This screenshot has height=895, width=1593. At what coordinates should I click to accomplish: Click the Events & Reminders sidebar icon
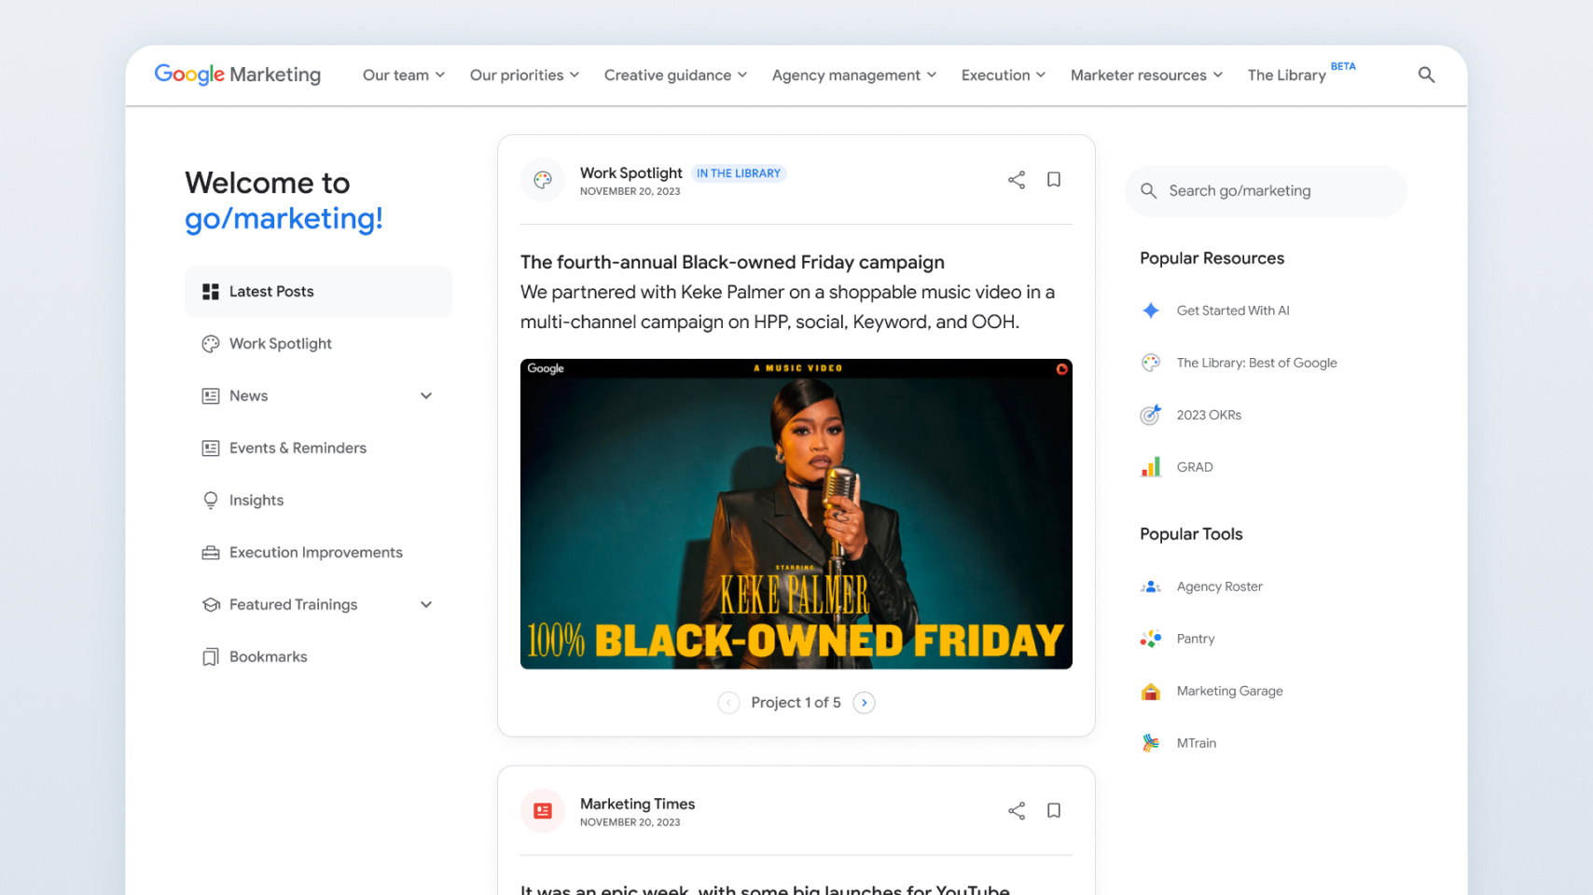(211, 448)
